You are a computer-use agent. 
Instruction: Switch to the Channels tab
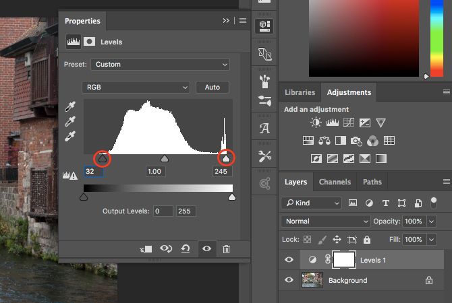coord(335,182)
